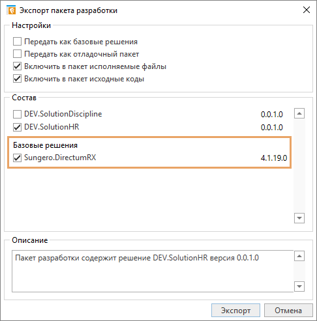Viewport: 317px width, 321px height.
Task: Click the Описание box scroll-down arrow
Action: tap(299, 286)
